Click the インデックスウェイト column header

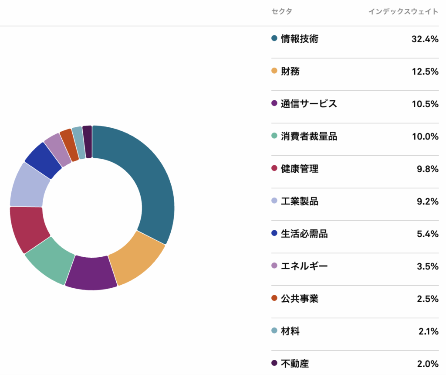(403, 12)
